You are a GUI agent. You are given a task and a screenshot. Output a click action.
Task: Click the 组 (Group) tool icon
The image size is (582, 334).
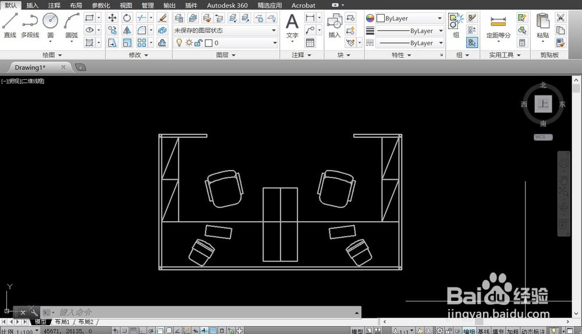(456, 26)
